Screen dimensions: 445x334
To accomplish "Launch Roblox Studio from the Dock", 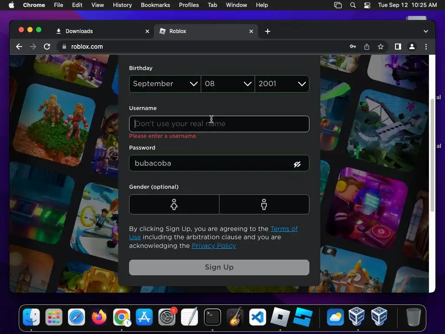I will (303, 317).
